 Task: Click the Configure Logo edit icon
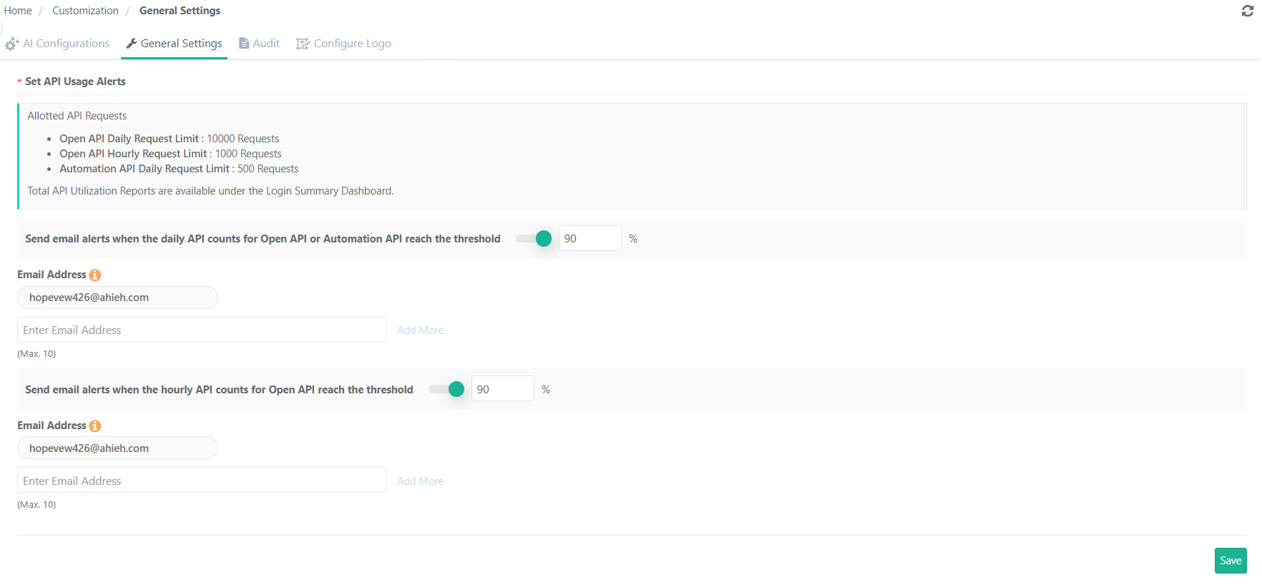click(x=303, y=44)
